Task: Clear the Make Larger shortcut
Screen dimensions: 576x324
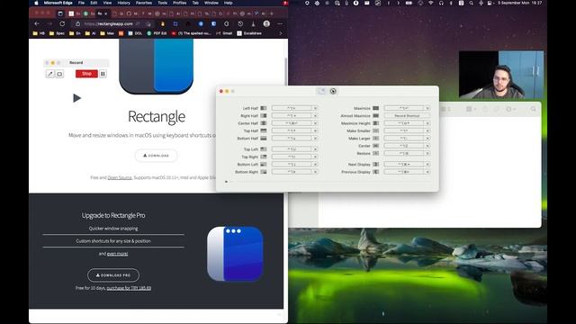Action: [427, 139]
